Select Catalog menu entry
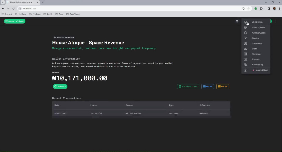Viewport: 282px width, 152px height. [255, 38]
